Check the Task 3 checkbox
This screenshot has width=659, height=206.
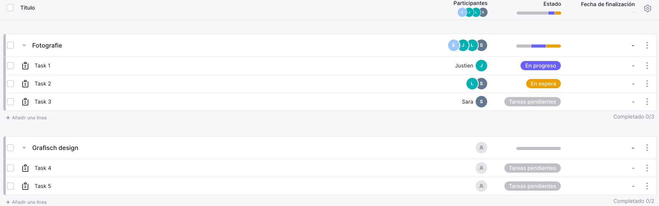pyautogui.click(x=10, y=102)
